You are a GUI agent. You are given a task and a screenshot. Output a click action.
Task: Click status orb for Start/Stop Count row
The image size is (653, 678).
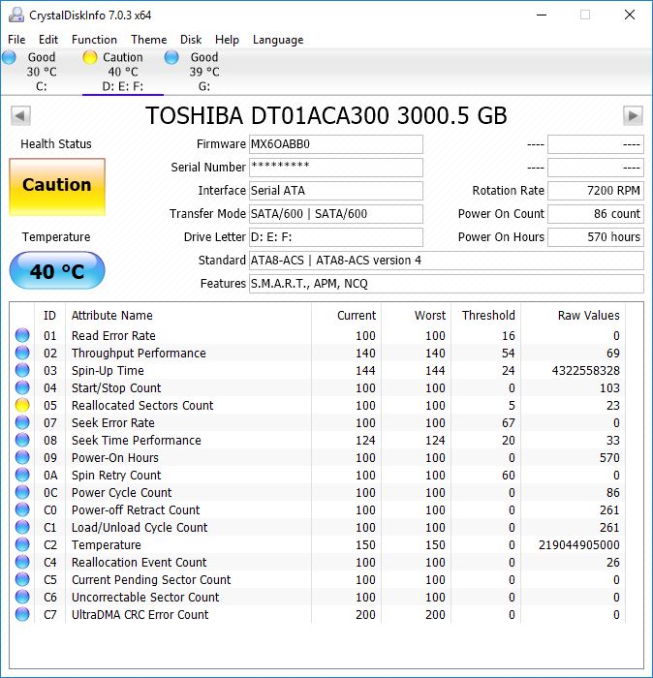tap(22, 387)
